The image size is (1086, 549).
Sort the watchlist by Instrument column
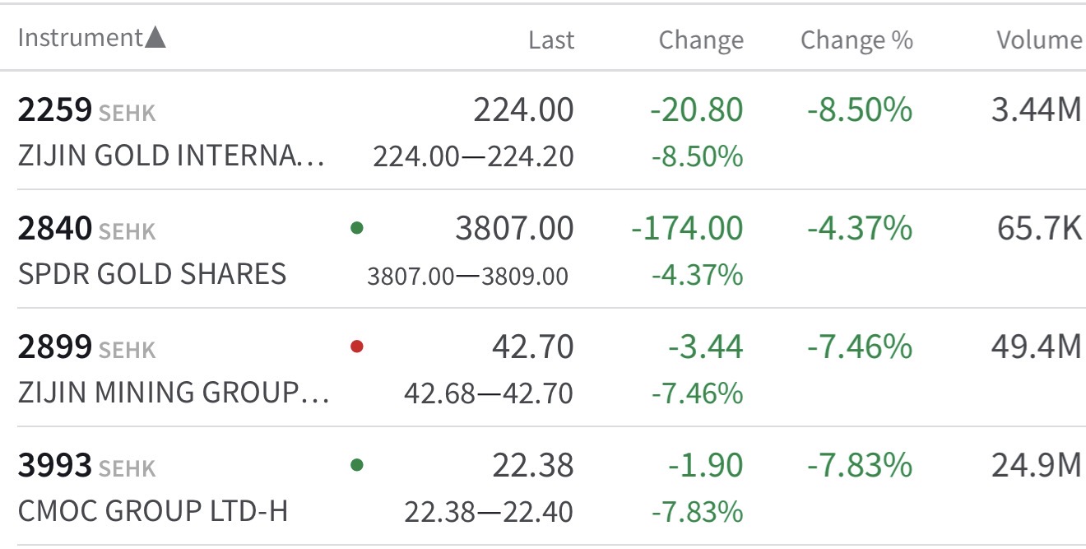[x=80, y=38]
